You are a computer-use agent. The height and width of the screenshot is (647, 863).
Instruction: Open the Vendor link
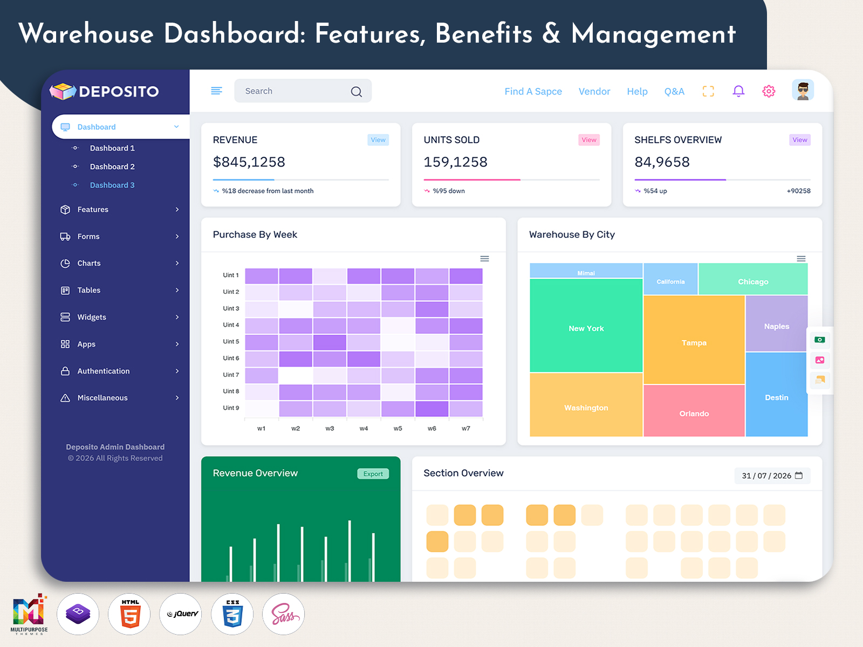(x=594, y=92)
